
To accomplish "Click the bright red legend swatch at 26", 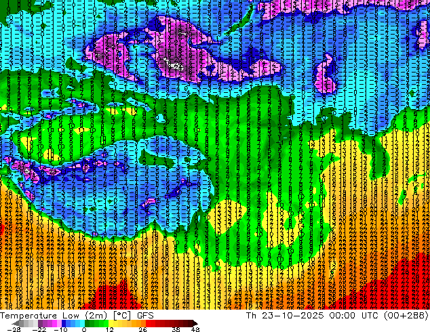I will point(148,323).
